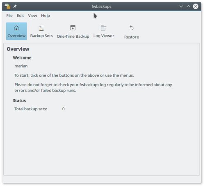The width and height of the screenshot is (205, 187).
Task: Start a One-Time Backup from the toolbar
Action: (73, 31)
